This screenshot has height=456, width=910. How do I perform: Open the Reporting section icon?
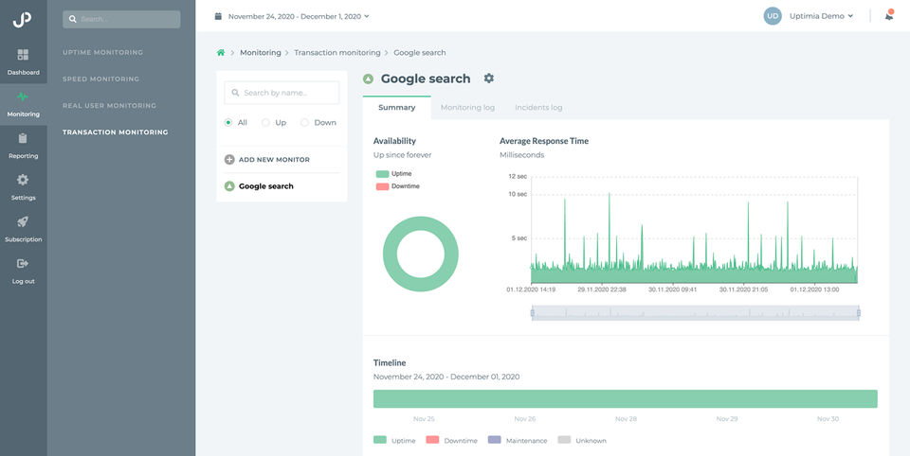23,139
